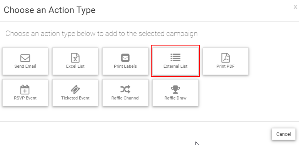This screenshot has height=145, width=299.
Task: Click the shuffle arrows Raffle Channel icon
Action: tap(125, 89)
